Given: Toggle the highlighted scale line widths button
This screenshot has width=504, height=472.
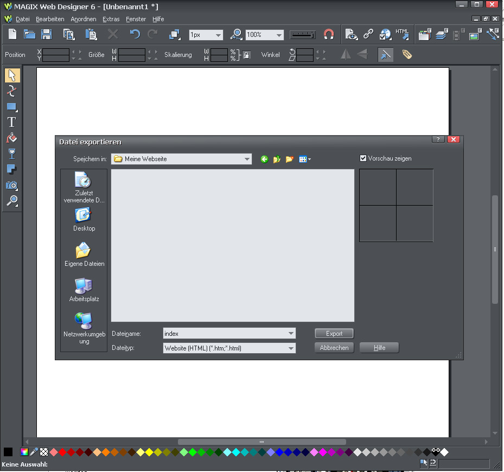Looking at the screenshot, I should click(385, 55).
